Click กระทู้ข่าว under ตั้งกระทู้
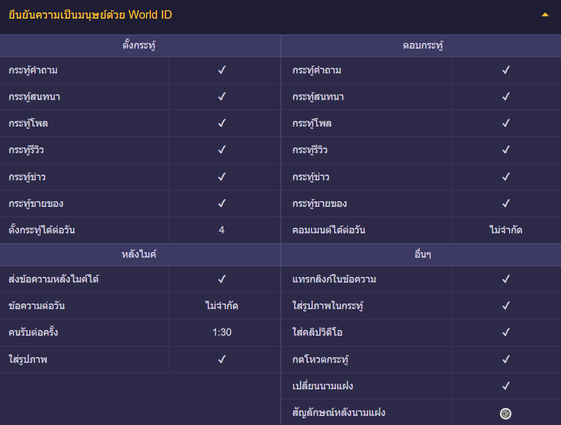The width and height of the screenshot is (561, 425). [27, 177]
